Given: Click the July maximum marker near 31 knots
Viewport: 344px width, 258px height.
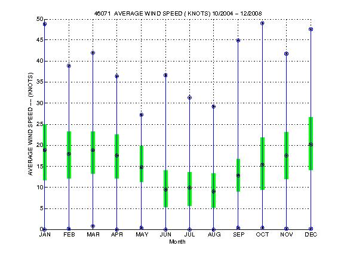Looking at the screenshot, I should pos(190,97).
